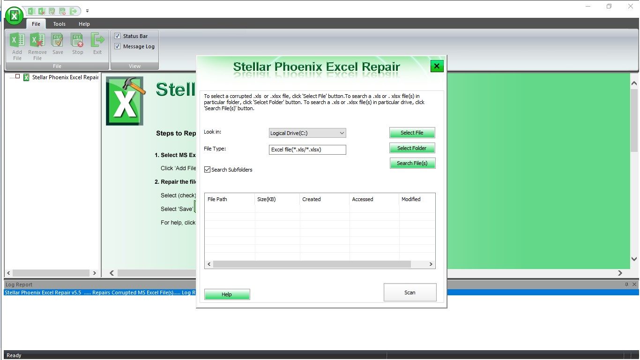This screenshot has width=640, height=360.
Task: Click the main pane's left scroll arrow
Action: pos(112,273)
